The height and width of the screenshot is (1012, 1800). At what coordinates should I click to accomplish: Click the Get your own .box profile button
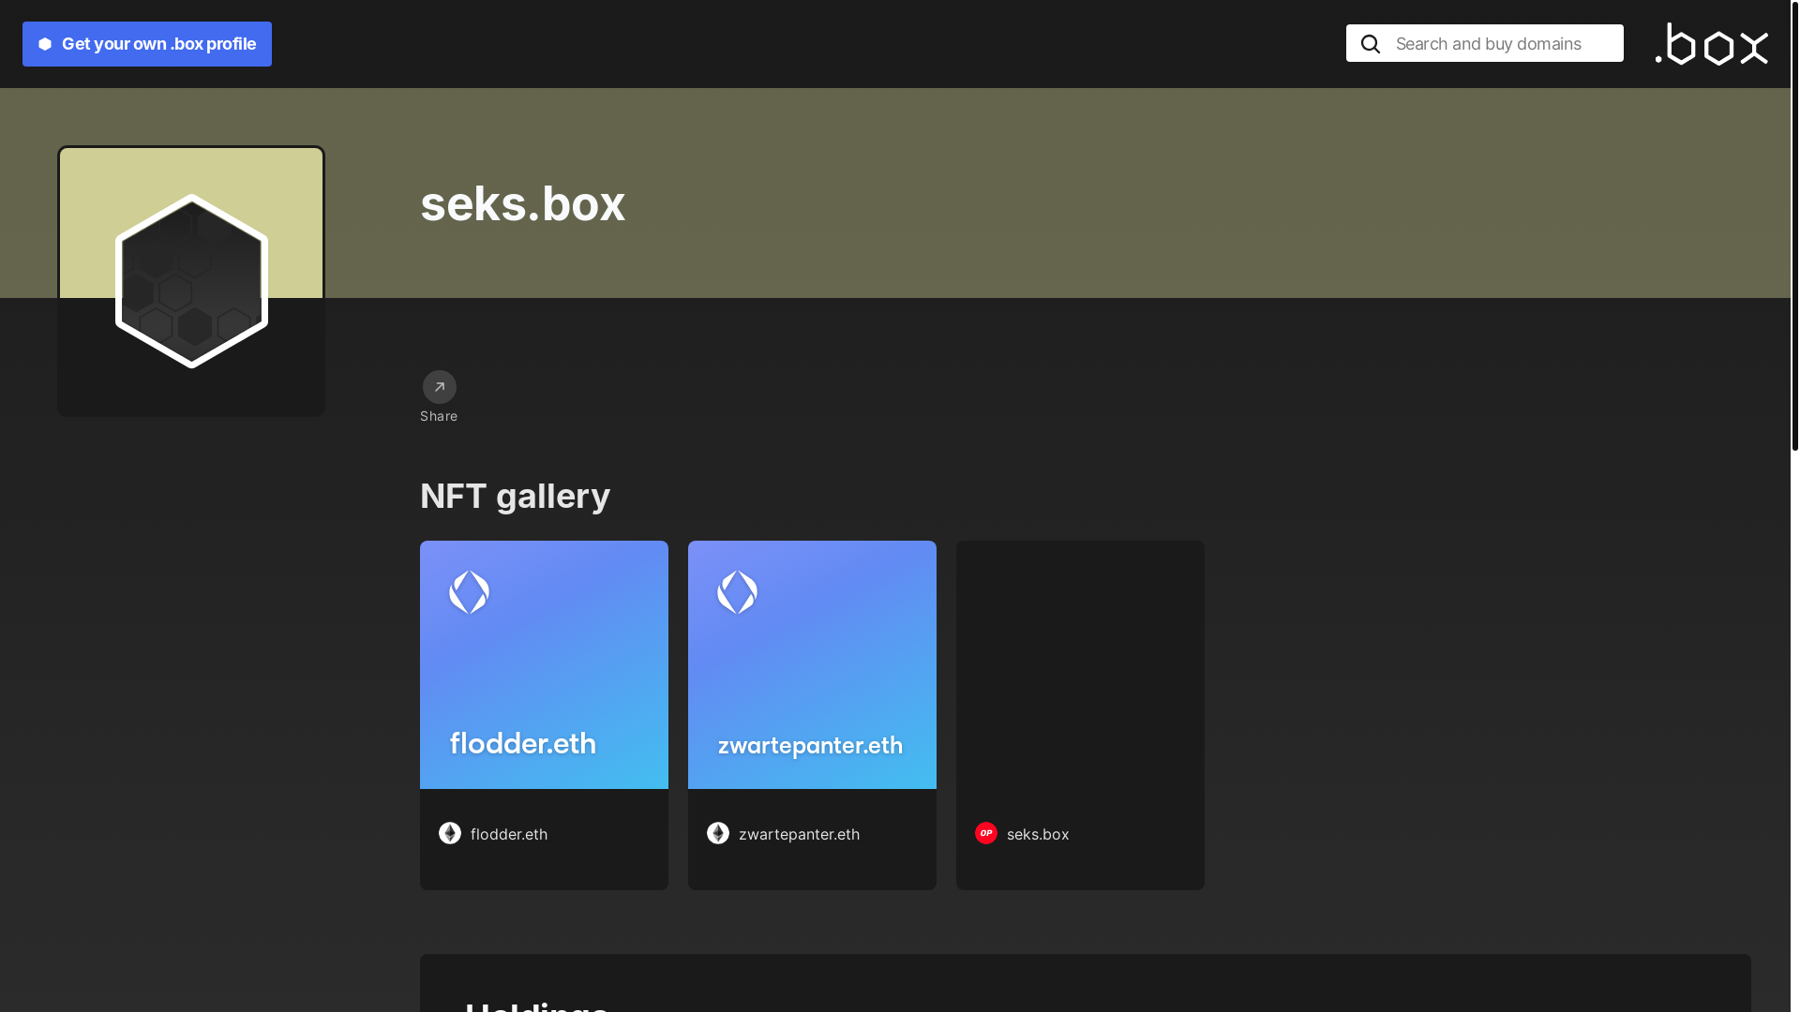(x=147, y=44)
